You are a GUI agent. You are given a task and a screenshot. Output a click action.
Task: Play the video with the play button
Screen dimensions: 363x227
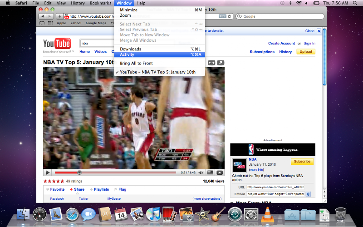tap(48, 173)
